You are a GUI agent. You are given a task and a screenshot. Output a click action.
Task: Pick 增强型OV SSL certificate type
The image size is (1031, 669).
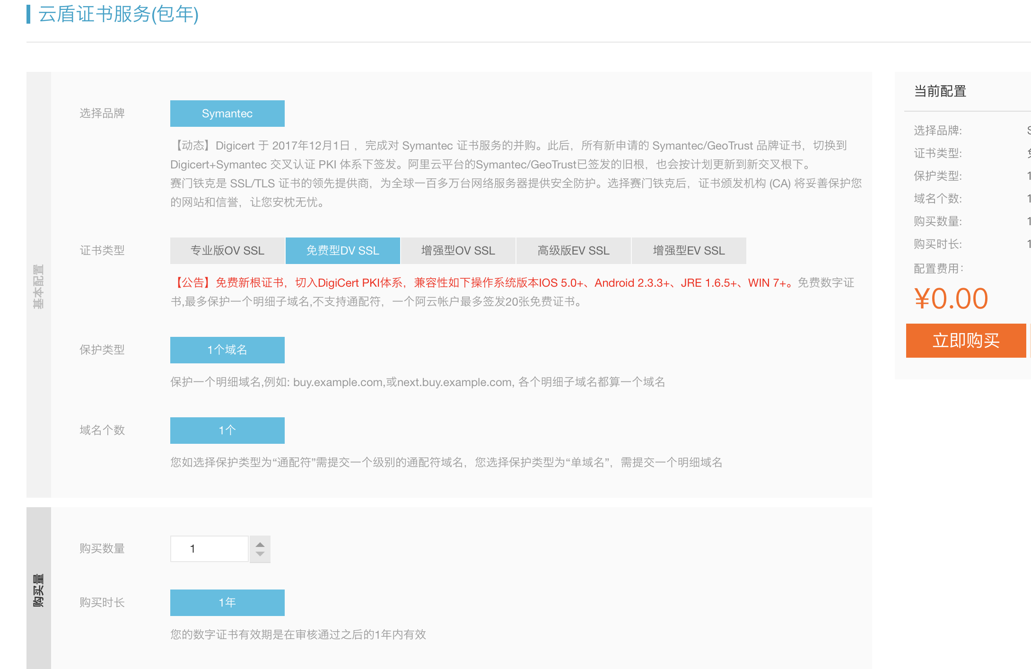458,251
